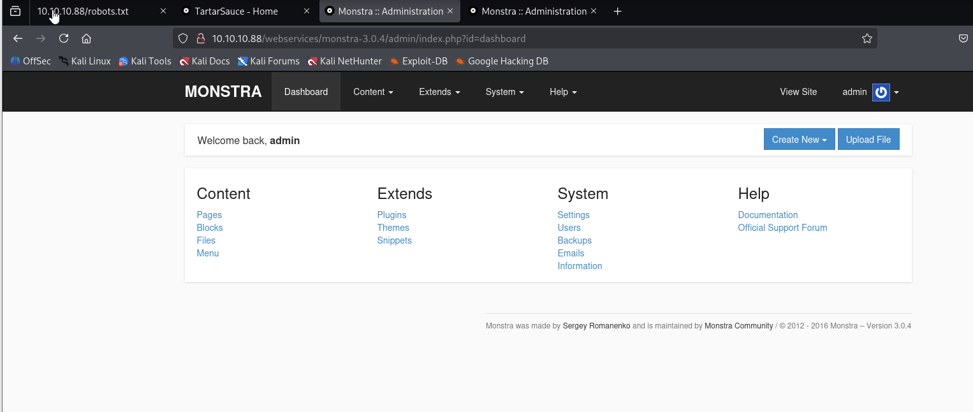Open the System navbar dropdown
The width and height of the screenshot is (973, 412).
504,92
